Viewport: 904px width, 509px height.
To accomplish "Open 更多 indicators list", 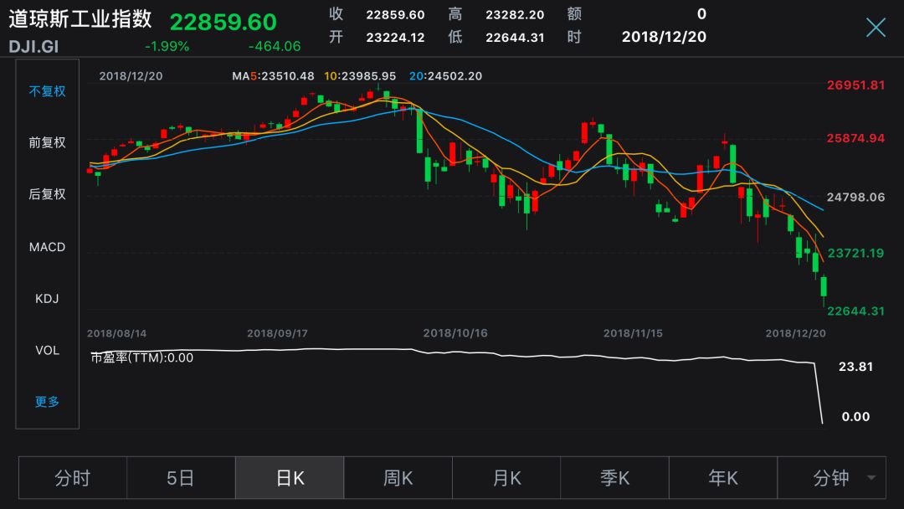I will [x=47, y=402].
